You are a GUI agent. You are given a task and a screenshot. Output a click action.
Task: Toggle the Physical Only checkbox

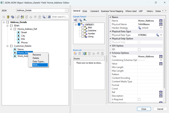tap(139, 42)
